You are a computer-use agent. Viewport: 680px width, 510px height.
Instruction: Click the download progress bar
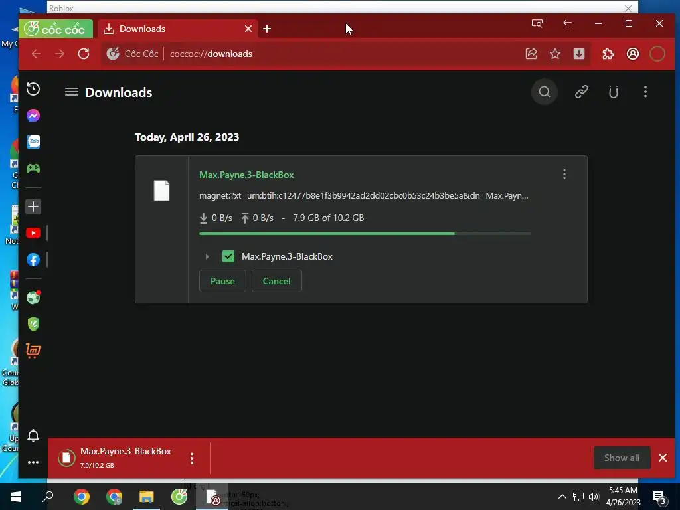click(x=365, y=234)
